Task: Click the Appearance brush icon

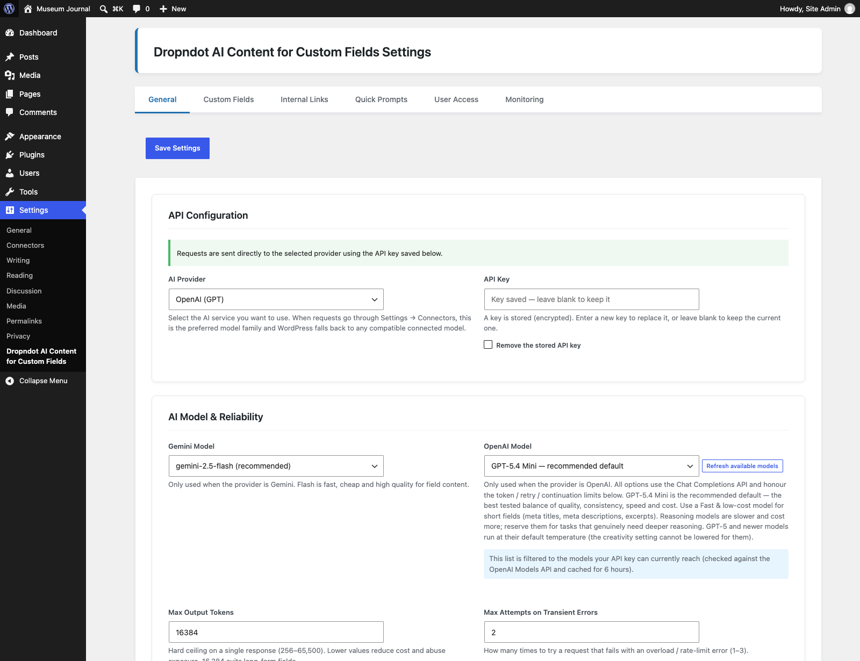Action: (x=10, y=136)
